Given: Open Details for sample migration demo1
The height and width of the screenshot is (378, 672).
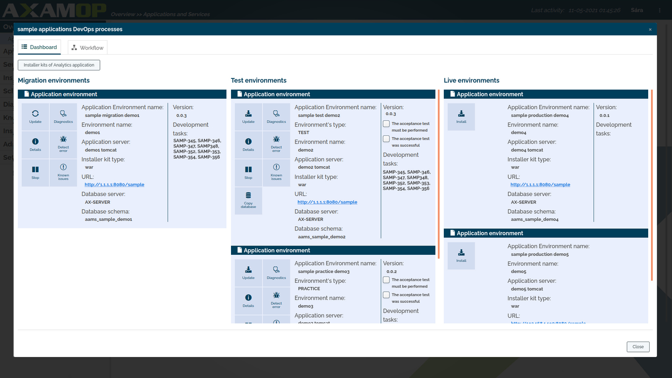Looking at the screenshot, I should pyautogui.click(x=35, y=145).
